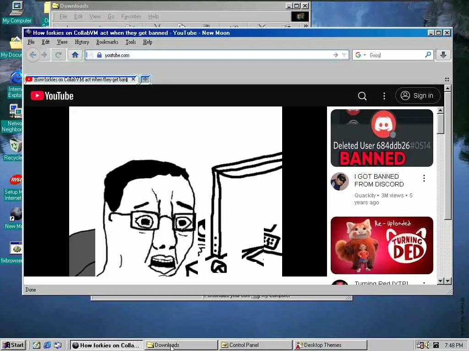469x351 pixels.
Task: Click the YouTube logo
Action: coord(52,96)
